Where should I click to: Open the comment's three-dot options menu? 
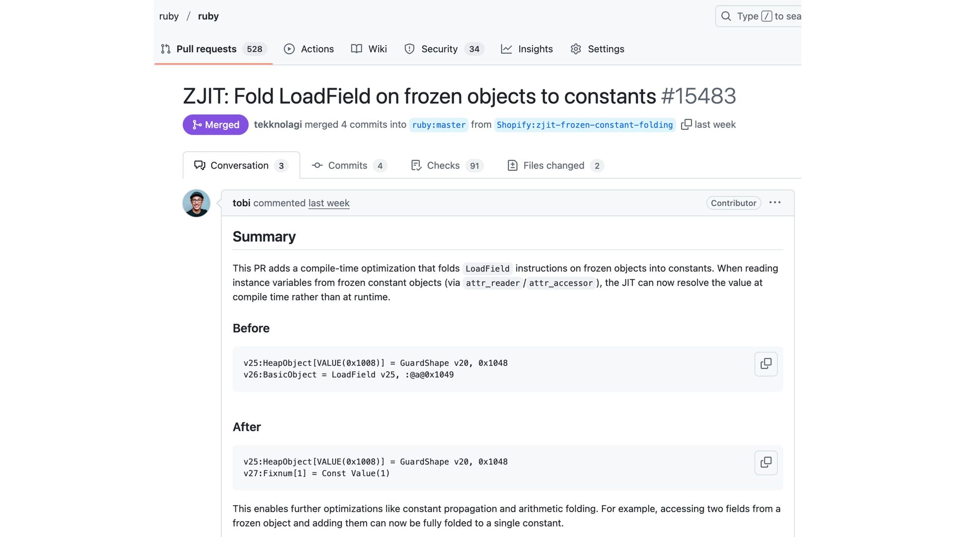click(x=774, y=203)
